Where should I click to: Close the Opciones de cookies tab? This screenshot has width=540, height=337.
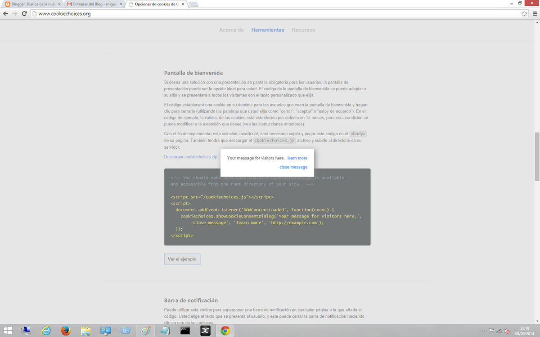tap(182, 4)
